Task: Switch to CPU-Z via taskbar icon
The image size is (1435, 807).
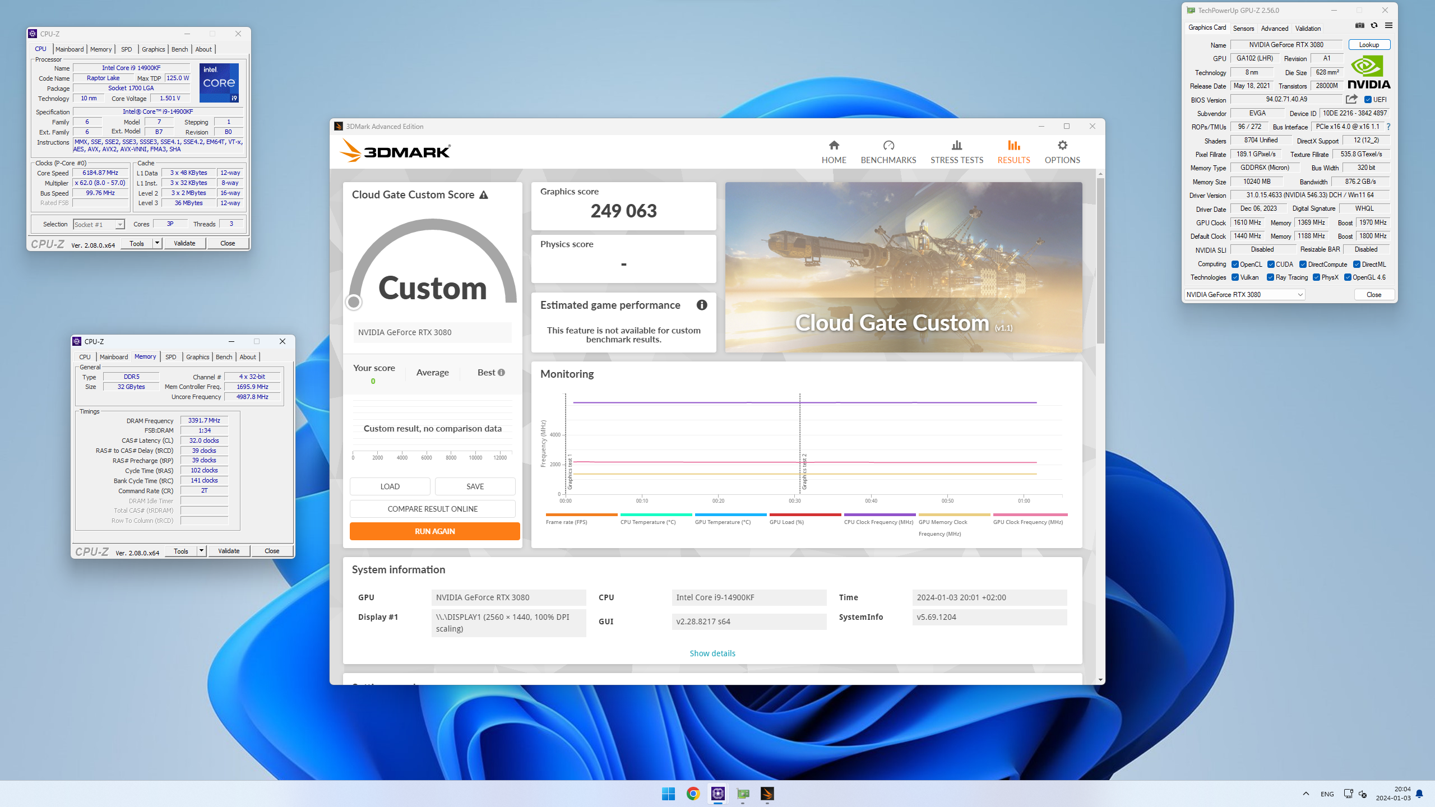Action: [x=717, y=794]
